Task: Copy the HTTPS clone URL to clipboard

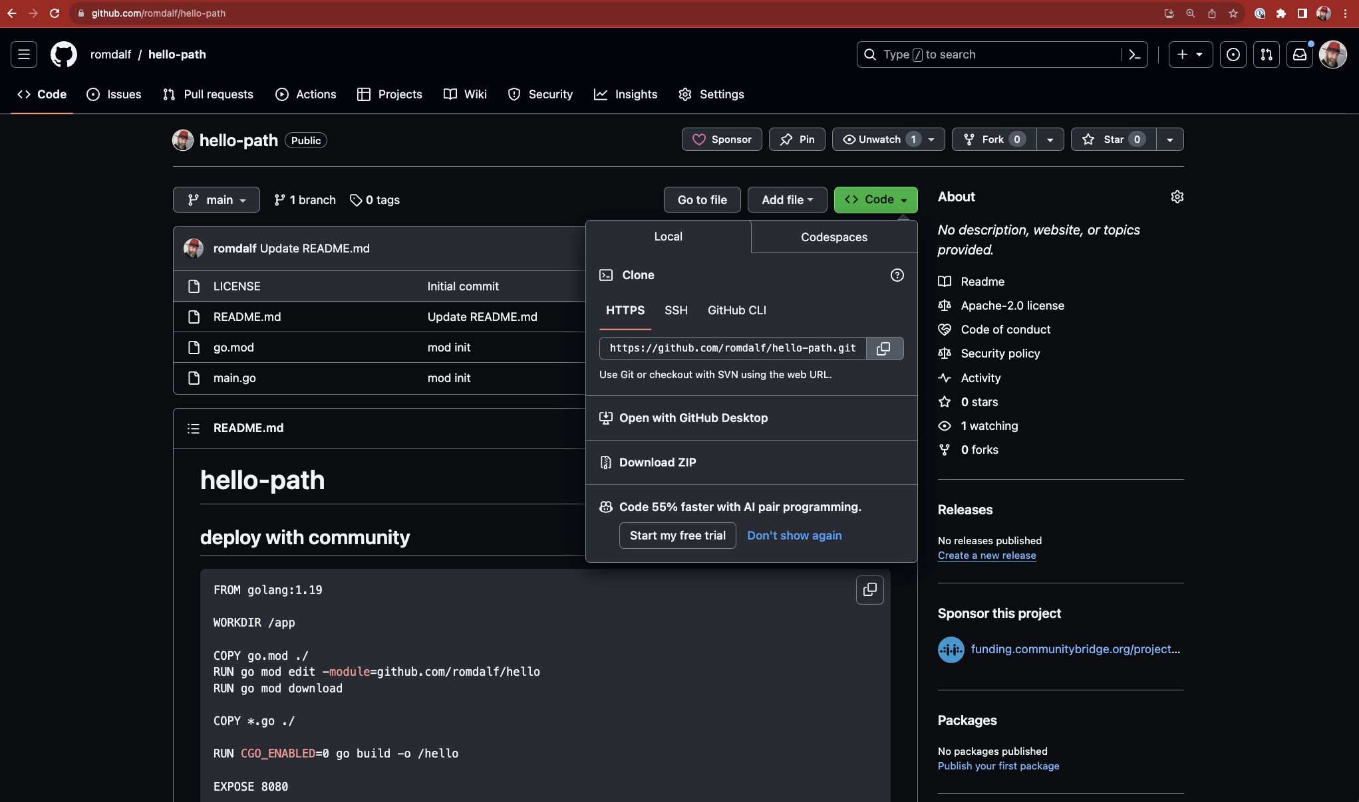Action: [x=883, y=348]
